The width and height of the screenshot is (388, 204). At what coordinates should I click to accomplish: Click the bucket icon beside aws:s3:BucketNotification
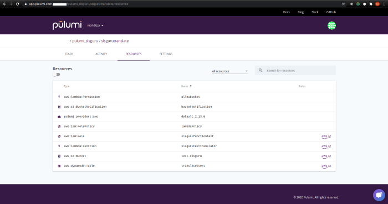coord(59,107)
